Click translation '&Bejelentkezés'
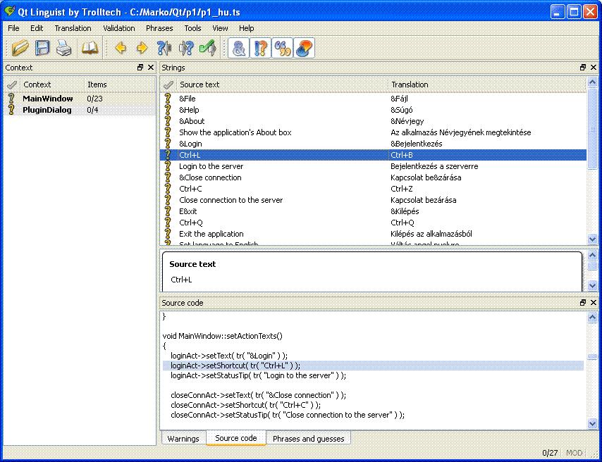Screen dimensions: 602x462 pyautogui.click(x=416, y=144)
